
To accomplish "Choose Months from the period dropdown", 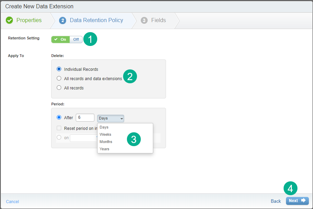I will (x=106, y=142).
